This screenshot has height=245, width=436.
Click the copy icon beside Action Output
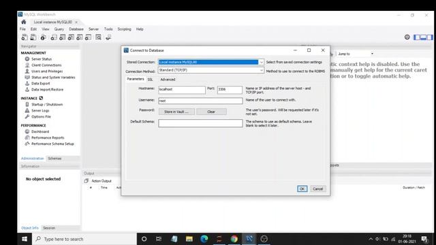click(x=87, y=181)
